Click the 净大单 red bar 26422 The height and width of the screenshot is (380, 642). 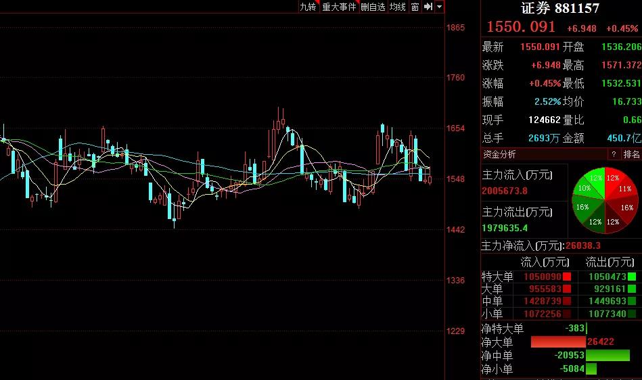click(559, 342)
